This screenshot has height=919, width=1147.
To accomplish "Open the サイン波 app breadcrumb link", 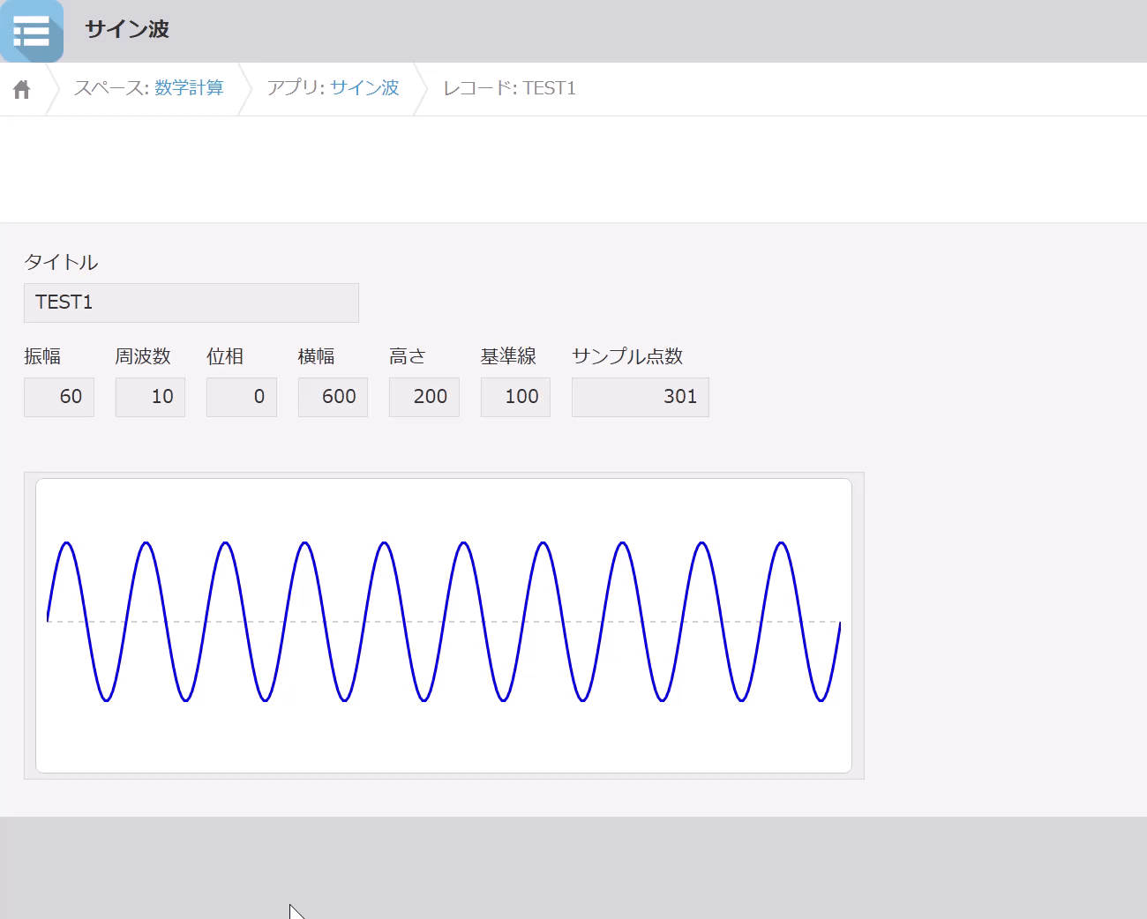I will click(x=364, y=87).
